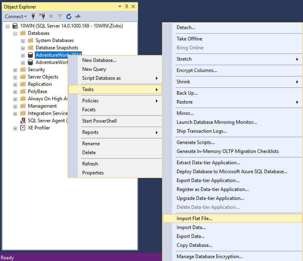The height and width of the screenshot is (261, 303).
Task: Select Properties in the context menu
Action: (93, 173)
